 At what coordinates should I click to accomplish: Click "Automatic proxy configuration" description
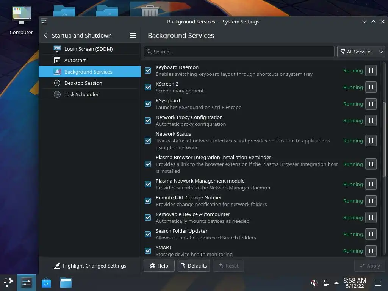coord(191,124)
